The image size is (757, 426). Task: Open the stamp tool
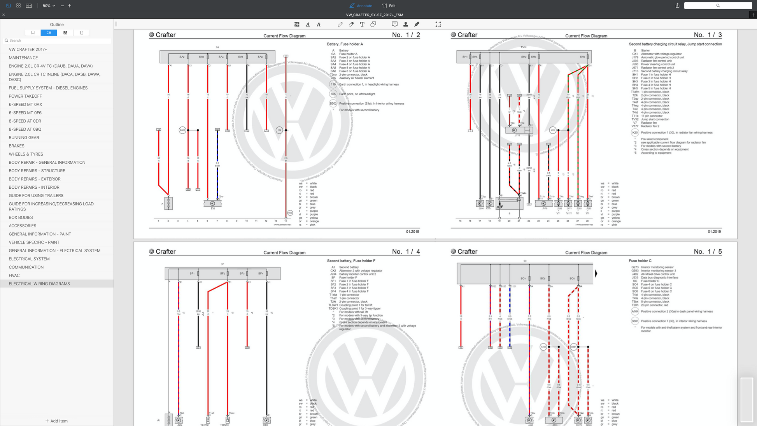pos(406,24)
